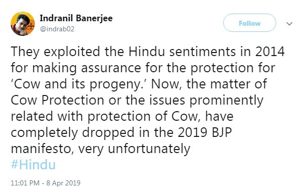
Task: Click the words 'making assurance' in the tweet
Action: tap(87, 68)
